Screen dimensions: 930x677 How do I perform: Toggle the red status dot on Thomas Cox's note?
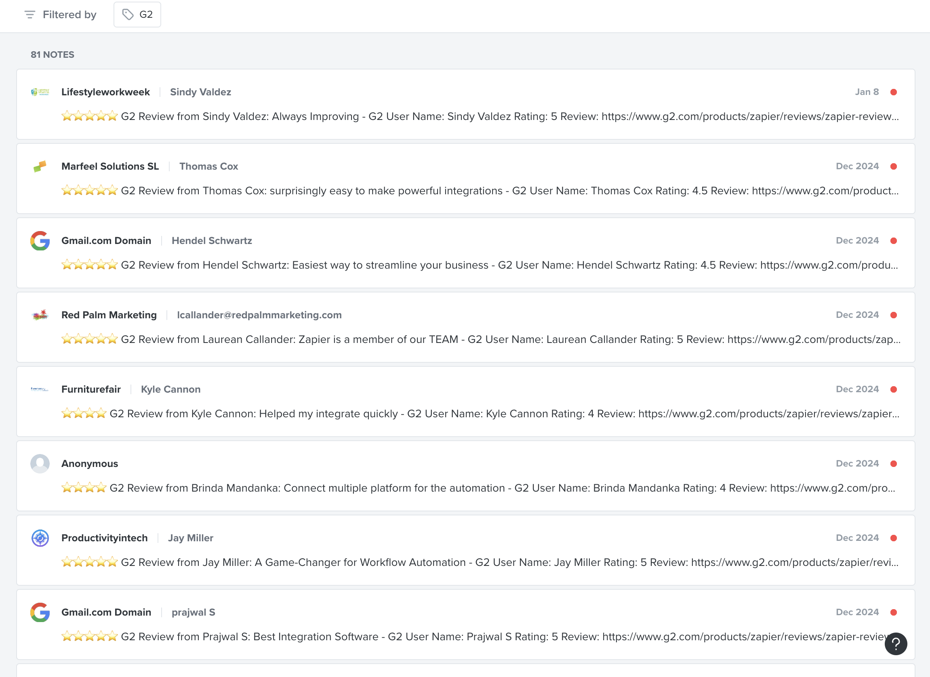point(894,166)
